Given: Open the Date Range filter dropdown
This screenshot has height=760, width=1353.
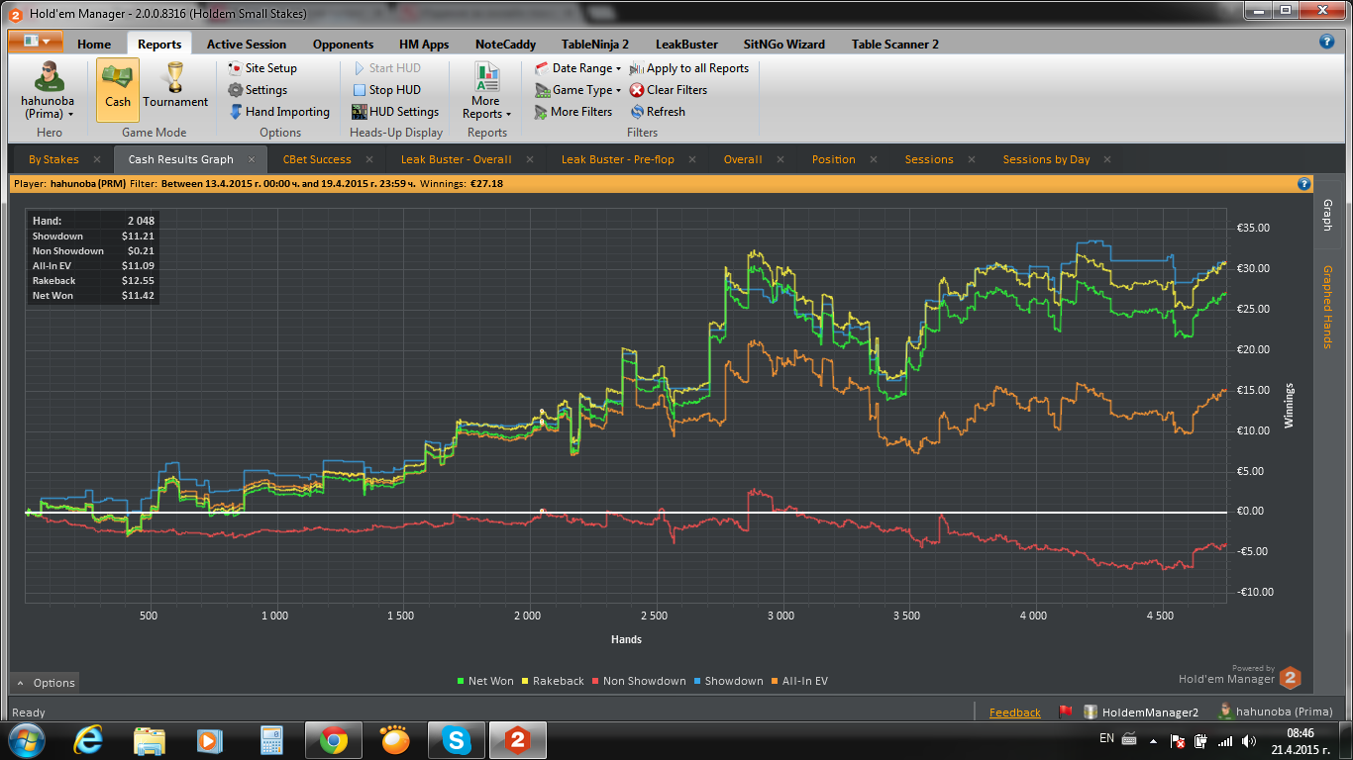Looking at the screenshot, I should point(578,68).
